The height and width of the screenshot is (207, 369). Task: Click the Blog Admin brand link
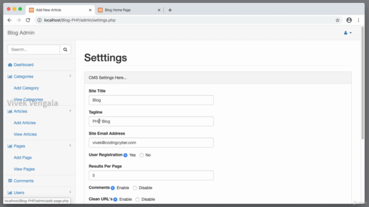coord(21,33)
